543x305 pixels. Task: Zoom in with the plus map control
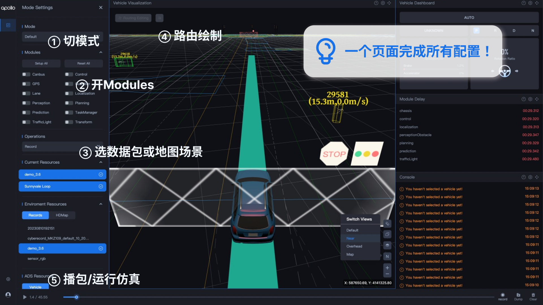pos(387,268)
